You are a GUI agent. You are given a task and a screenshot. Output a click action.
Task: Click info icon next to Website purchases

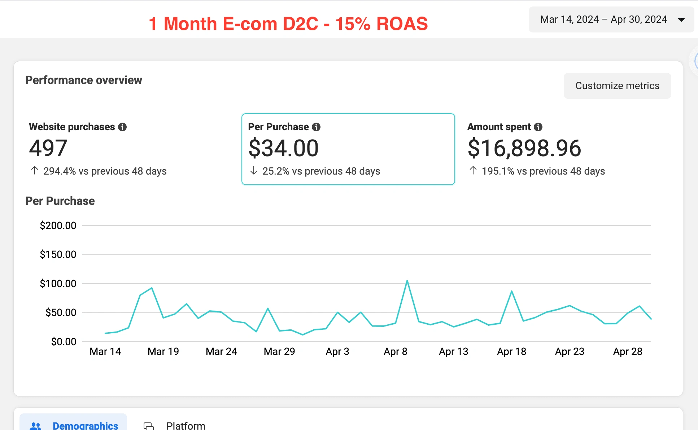point(122,127)
